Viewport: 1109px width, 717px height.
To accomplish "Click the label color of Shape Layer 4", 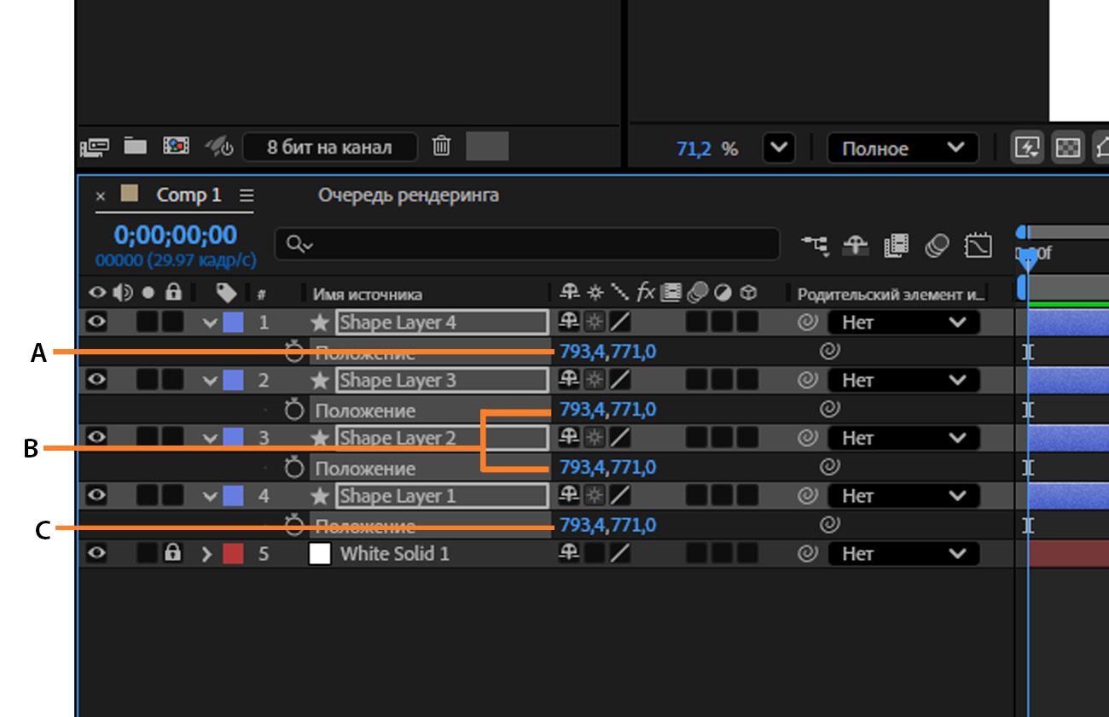I will click(233, 323).
